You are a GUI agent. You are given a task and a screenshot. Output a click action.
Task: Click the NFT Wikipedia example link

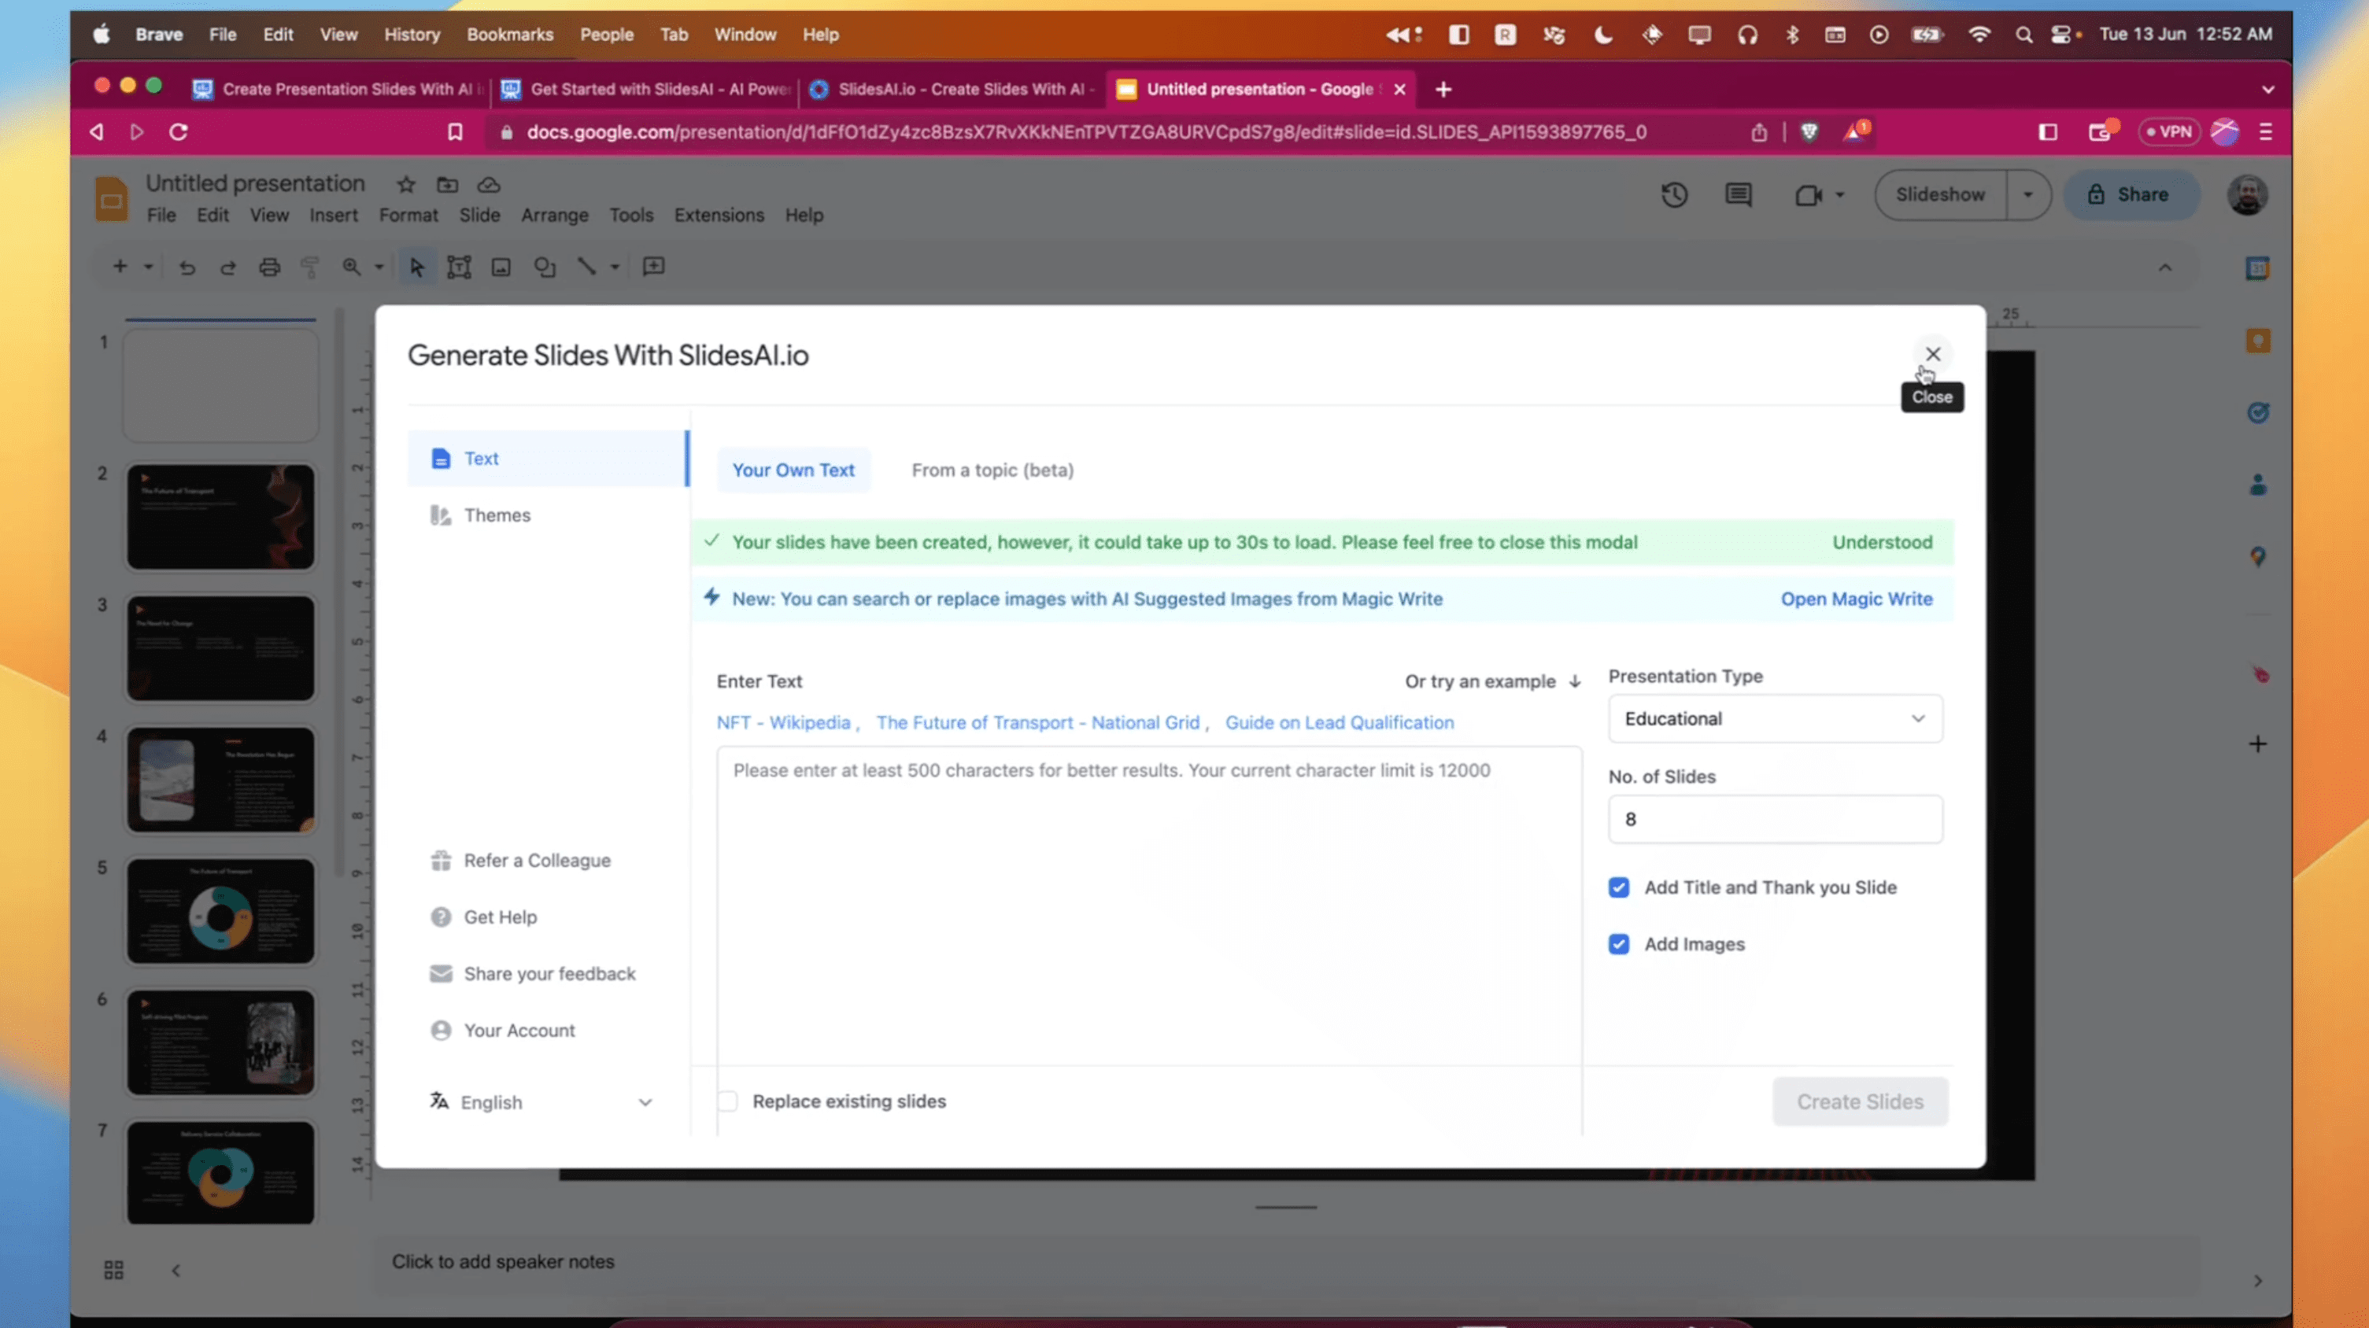782,721
